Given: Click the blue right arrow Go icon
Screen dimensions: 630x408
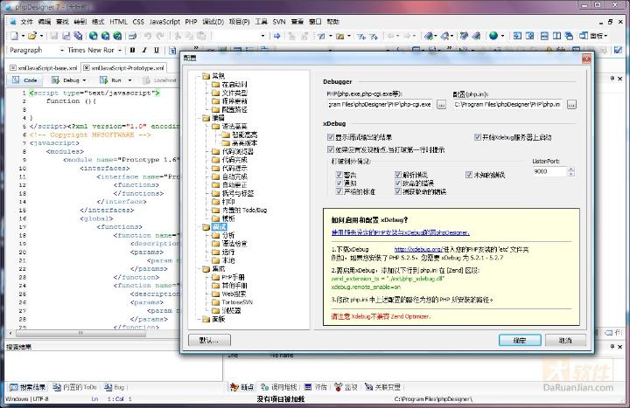Looking at the screenshot, I should (x=276, y=36).
